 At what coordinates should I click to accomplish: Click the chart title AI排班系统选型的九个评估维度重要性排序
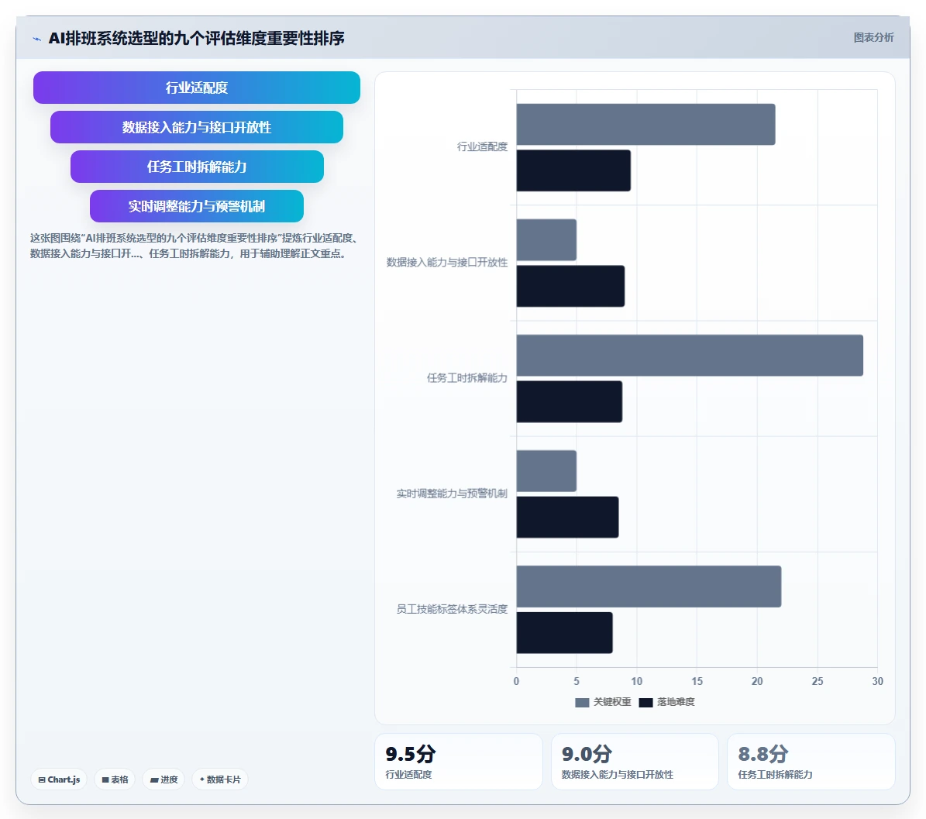(x=196, y=39)
